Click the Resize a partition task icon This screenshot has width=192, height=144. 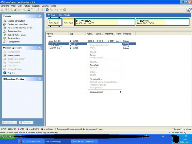[5, 31]
